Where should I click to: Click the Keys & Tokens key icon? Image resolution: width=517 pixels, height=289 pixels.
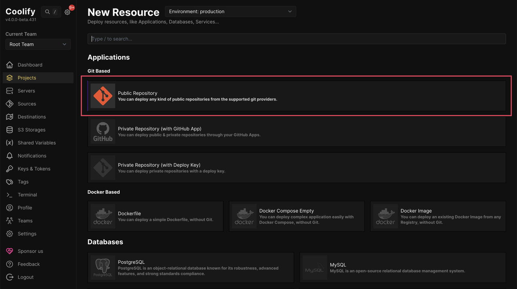point(10,169)
